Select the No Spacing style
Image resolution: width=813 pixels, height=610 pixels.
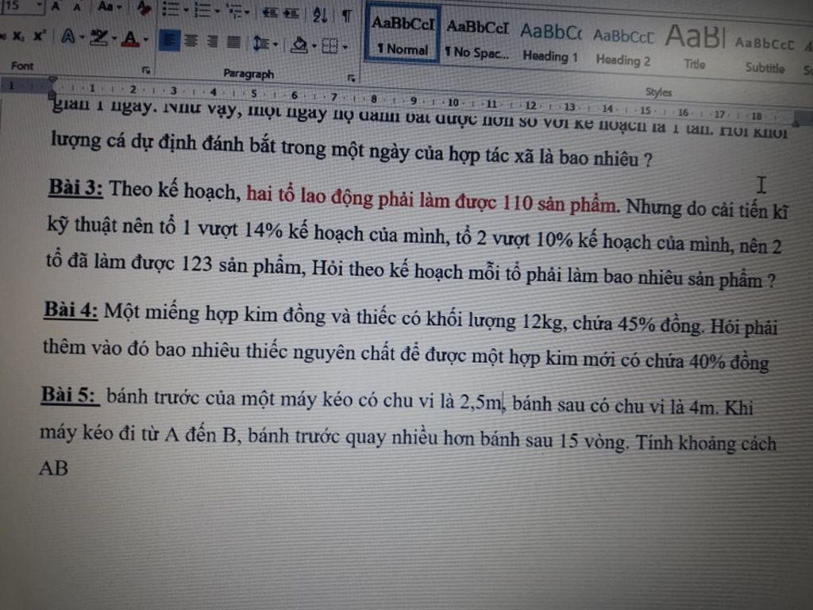[x=477, y=38]
